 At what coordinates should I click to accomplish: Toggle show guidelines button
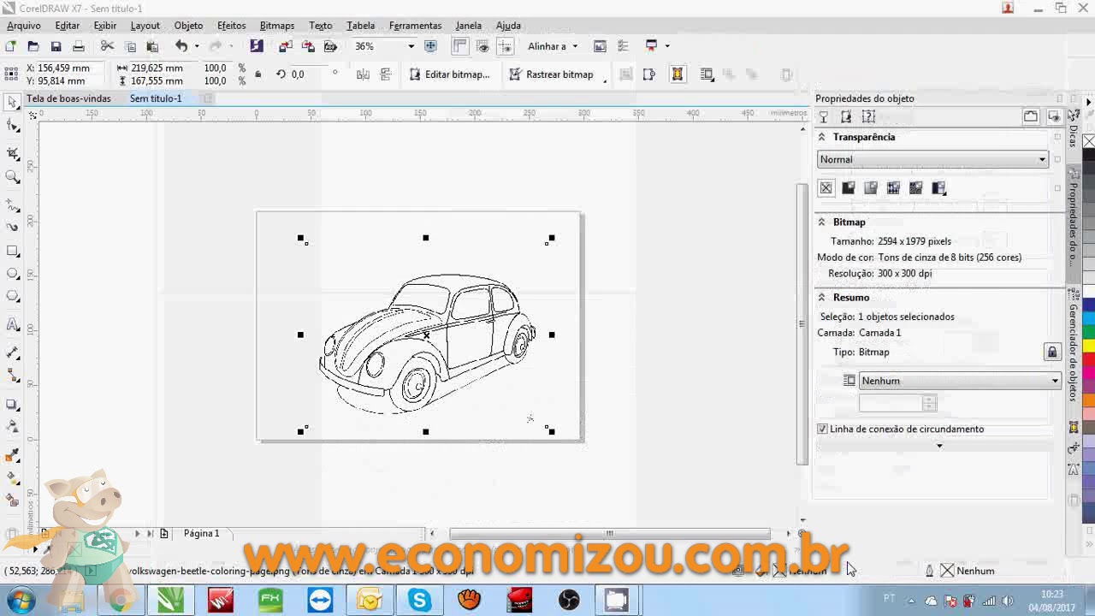pos(506,46)
